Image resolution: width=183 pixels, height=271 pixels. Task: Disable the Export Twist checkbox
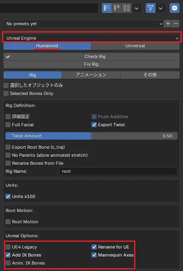94,125
